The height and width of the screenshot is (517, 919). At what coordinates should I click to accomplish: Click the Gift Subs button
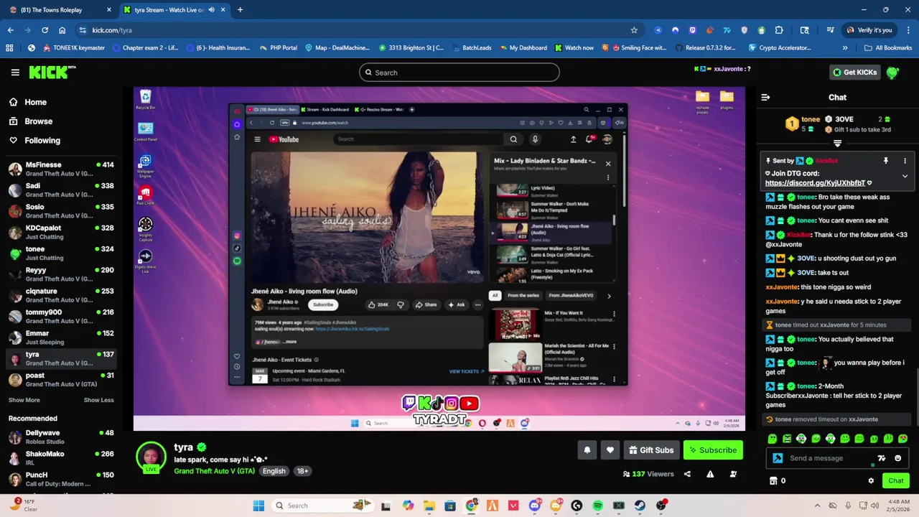(651, 450)
